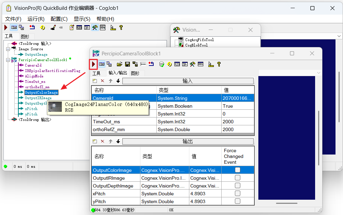
Task: Open a floating display from the QuickBuild toolbar
Action: point(21,28)
